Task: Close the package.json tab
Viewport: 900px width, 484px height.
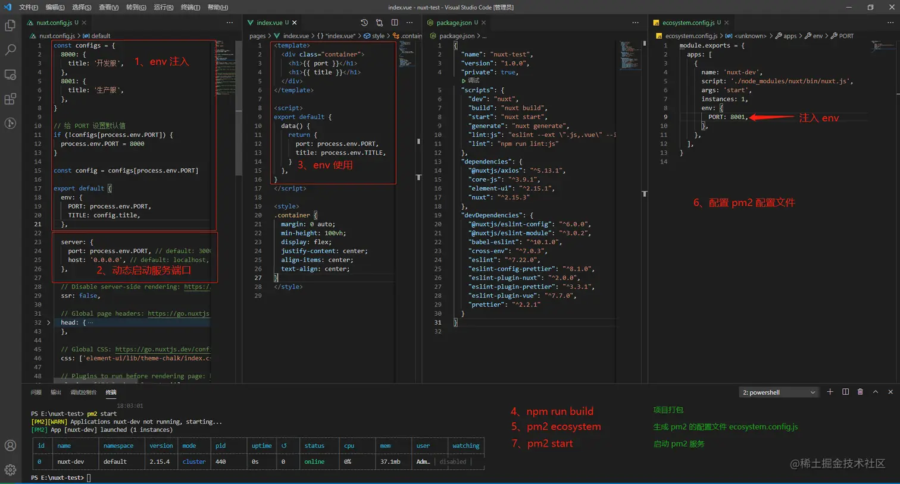Action: tap(483, 23)
